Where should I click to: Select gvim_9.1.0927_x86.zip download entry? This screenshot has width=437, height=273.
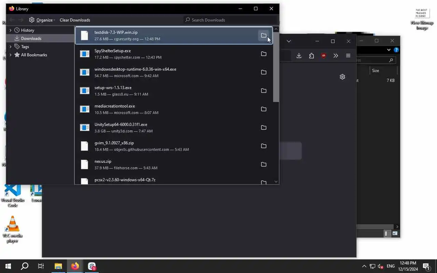click(x=174, y=146)
